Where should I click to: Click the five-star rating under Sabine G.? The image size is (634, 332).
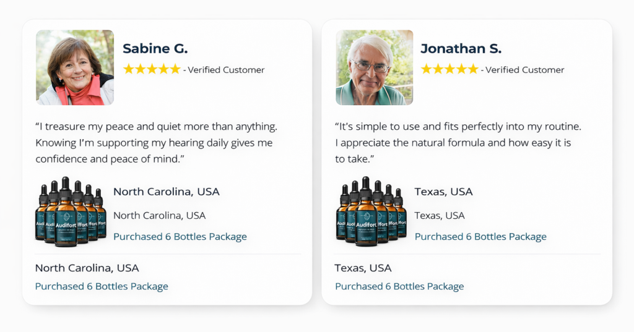point(152,69)
